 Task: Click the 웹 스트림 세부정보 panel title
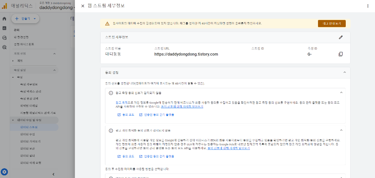106,6
